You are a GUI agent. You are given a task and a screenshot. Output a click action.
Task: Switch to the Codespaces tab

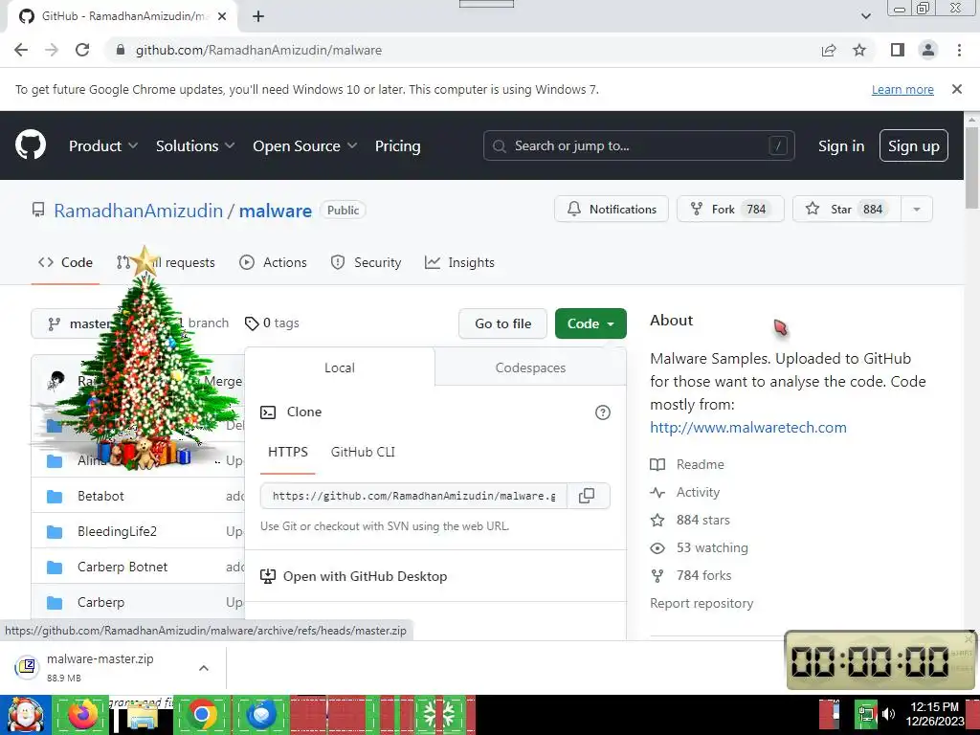[x=530, y=368]
